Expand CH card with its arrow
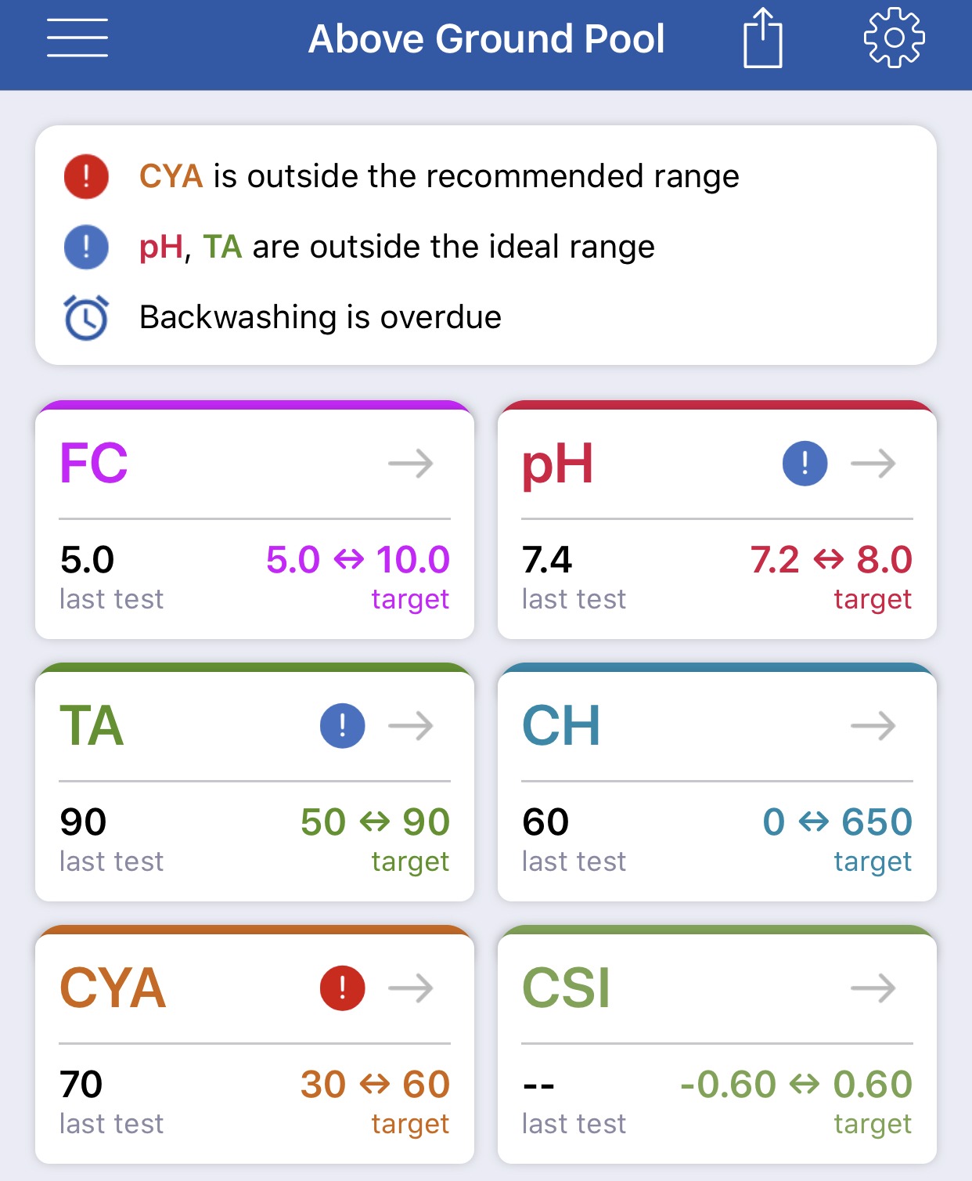 pos(873,725)
